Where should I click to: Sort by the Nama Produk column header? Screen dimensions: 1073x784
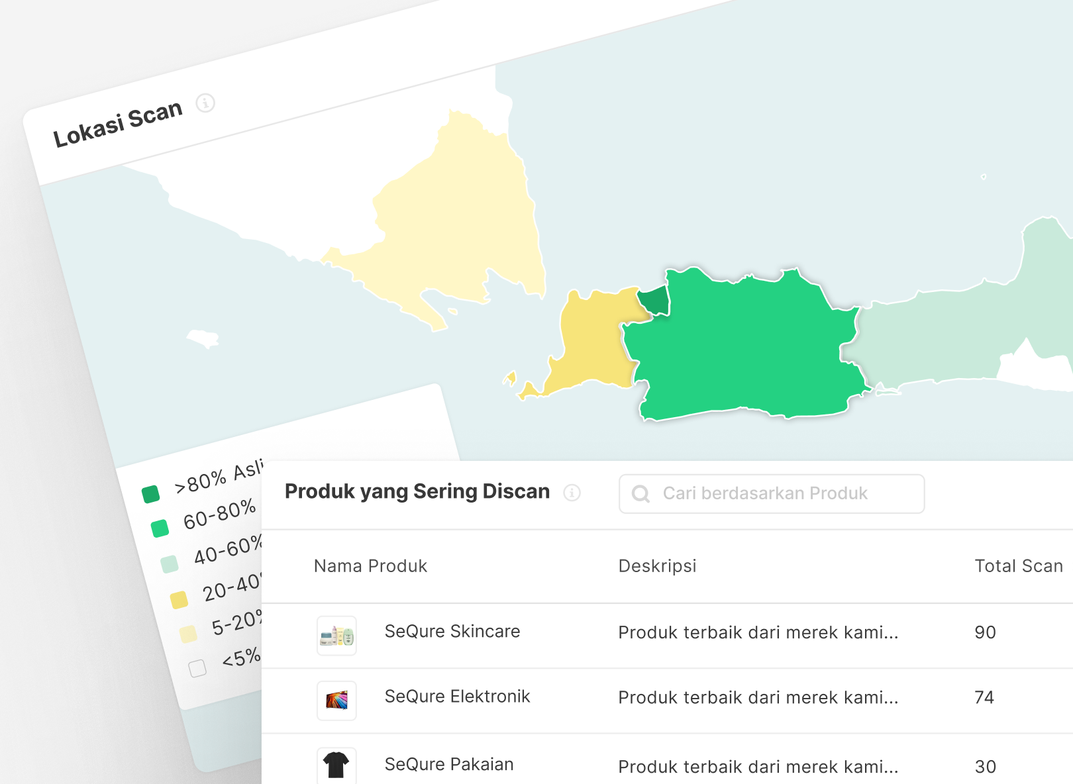pos(370,566)
